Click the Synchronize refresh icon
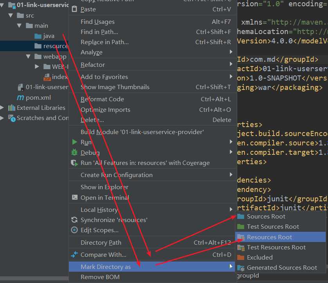328x283 pixels. pyautogui.click(x=74, y=220)
